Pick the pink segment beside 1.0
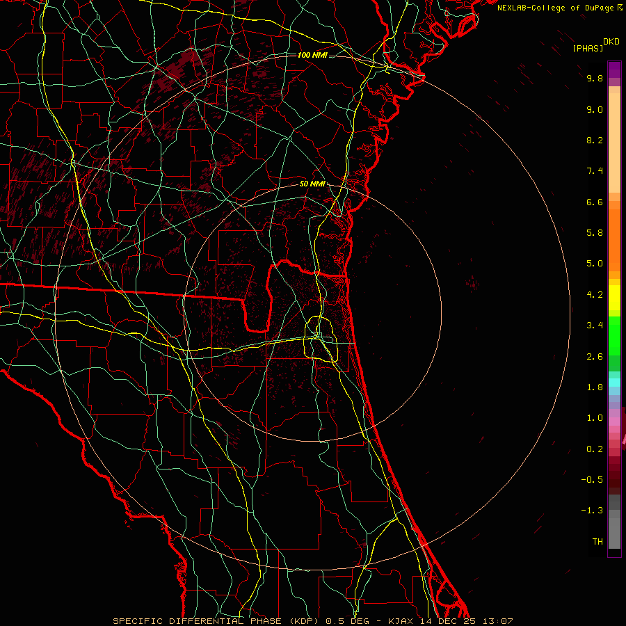The width and height of the screenshot is (626, 626). click(614, 422)
